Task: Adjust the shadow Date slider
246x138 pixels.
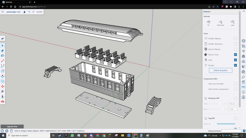Action: (x=223, y=109)
